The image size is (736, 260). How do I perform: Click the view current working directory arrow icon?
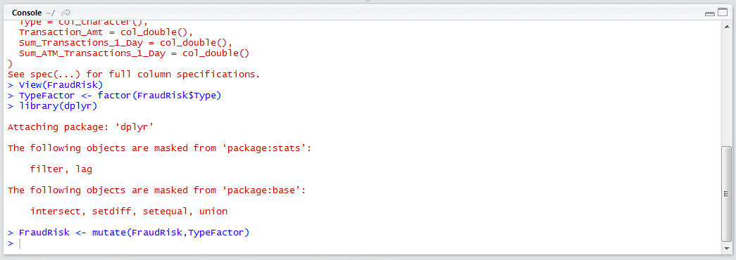point(66,13)
